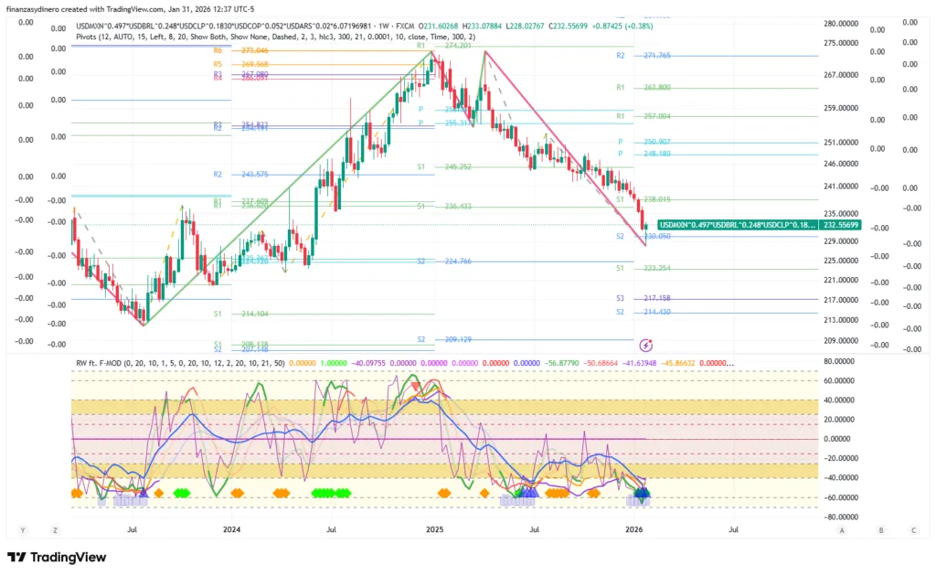
Task: Click the 2026 label on time axis
Action: point(633,529)
